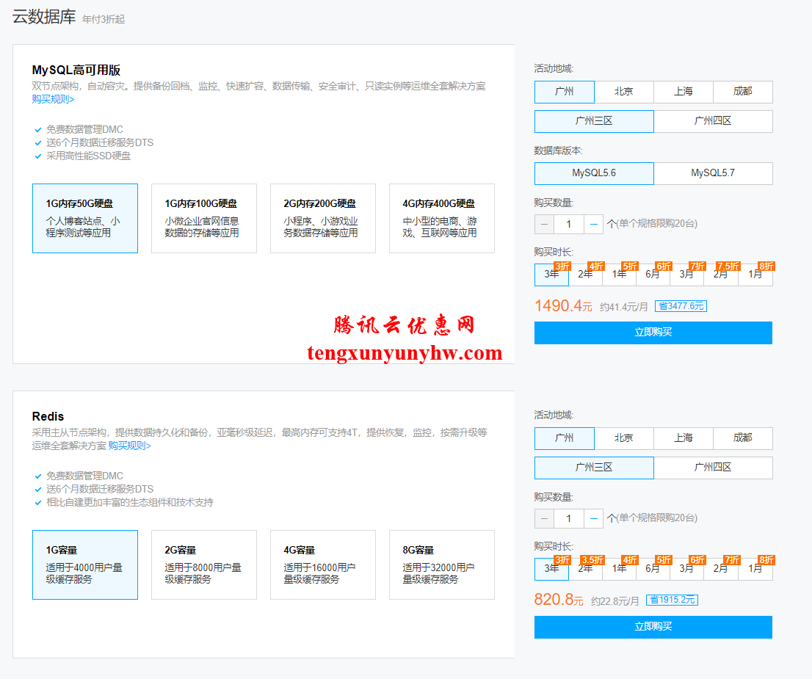Screen dimensions: 812x679
Task: Focus the MySQL quantity input field
Action: pyautogui.click(x=568, y=225)
